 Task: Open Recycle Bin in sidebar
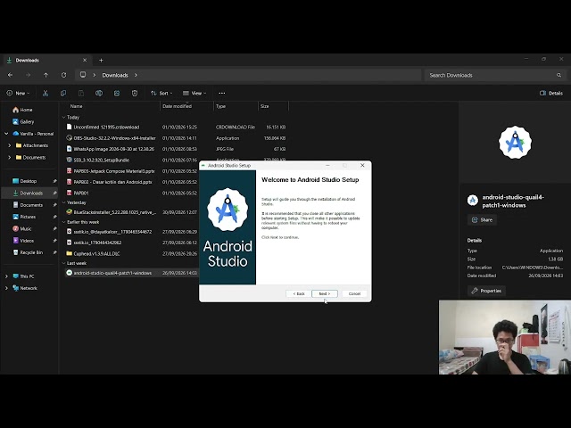click(29, 252)
